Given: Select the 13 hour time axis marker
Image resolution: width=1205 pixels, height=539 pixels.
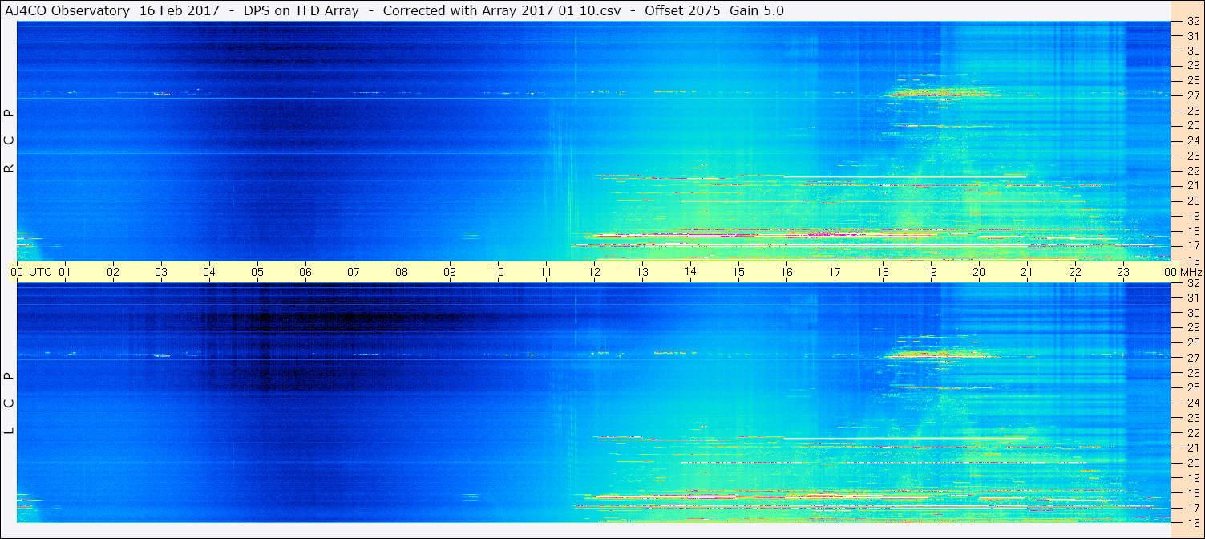Looking at the screenshot, I should [x=642, y=272].
